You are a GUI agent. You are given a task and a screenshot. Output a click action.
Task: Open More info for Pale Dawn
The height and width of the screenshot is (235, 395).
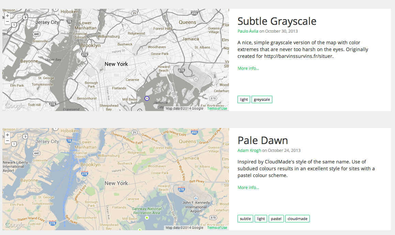(x=248, y=187)
